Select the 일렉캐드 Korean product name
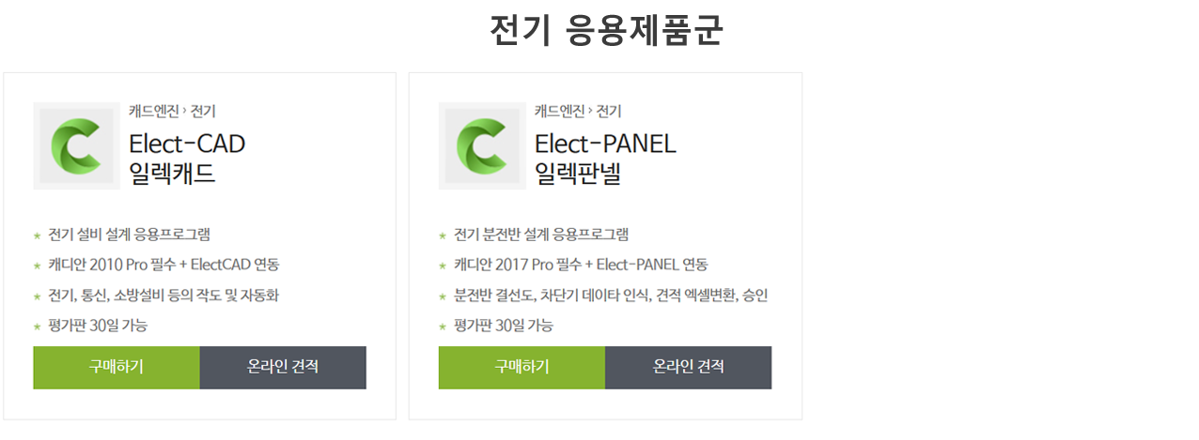1199x440 pixels. pyautogui.click(x=172, y=174)
